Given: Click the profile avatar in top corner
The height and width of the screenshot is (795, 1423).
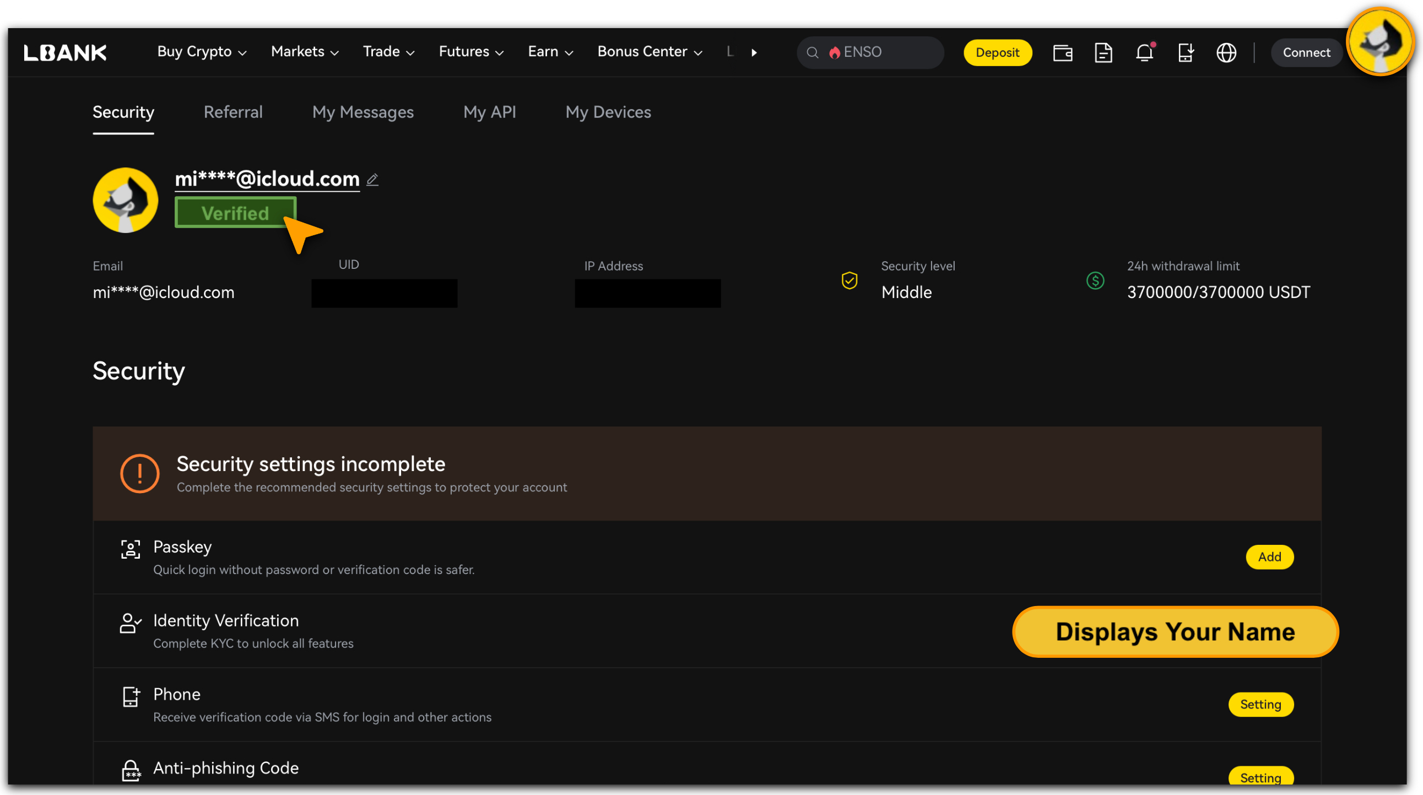Looking at the screenshot, I should click(1379, 41).
